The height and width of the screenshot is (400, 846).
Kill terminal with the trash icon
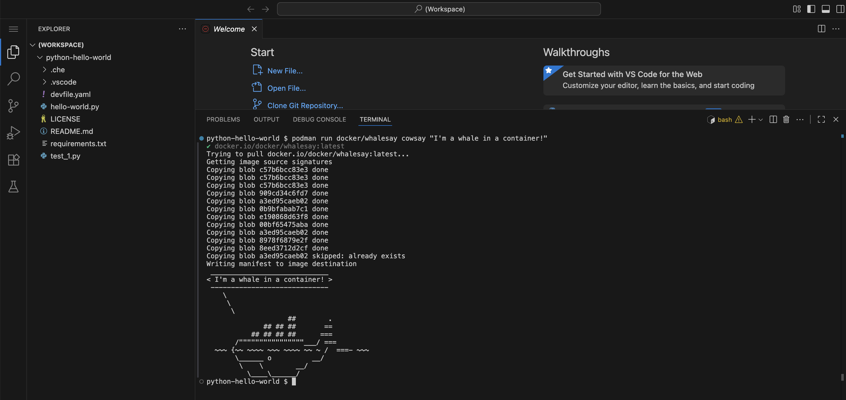pyautogui.click(x=786, y=119)
